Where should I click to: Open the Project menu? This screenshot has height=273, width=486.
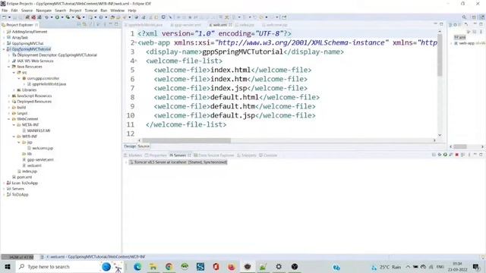(x=75, y=11)
